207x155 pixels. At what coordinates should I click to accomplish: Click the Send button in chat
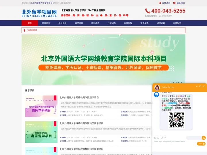(201, 144)
